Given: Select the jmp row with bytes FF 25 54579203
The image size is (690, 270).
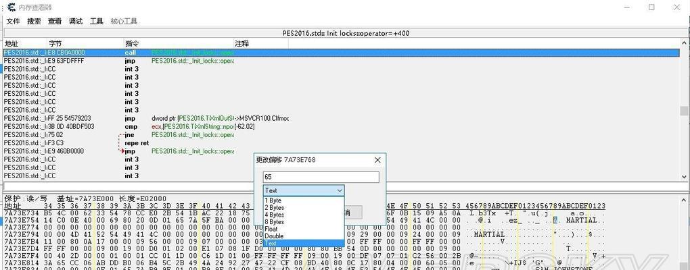Looking at the screenshot, I should tap(341, 118).
